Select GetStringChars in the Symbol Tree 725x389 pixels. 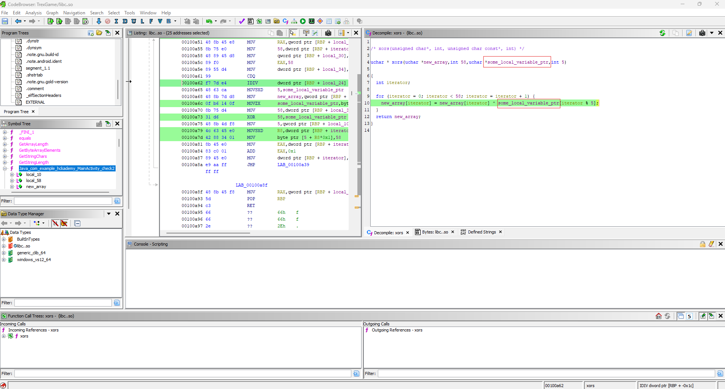click(33, 156)
